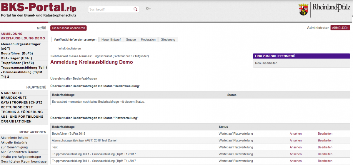Open the gear settings dropdown
The height and width of the screenshot is (165, 353).
pyautogui.click(x=148, y=9)
